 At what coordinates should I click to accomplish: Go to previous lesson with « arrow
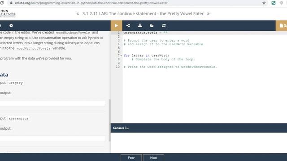(x=78, y=14)
